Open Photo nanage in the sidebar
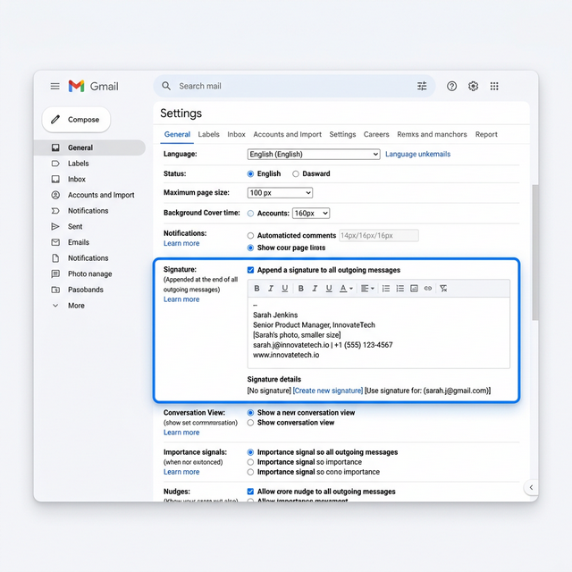 coord(89,273)
